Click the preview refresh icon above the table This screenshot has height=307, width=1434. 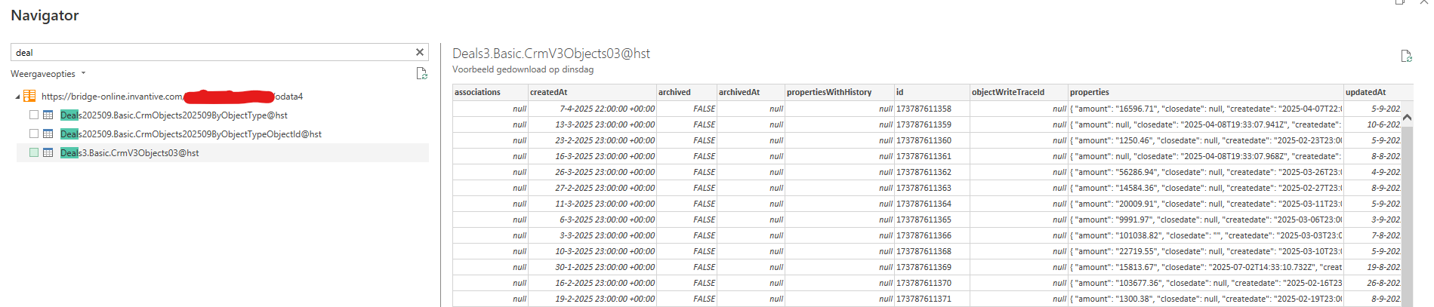click(1405, 56)
